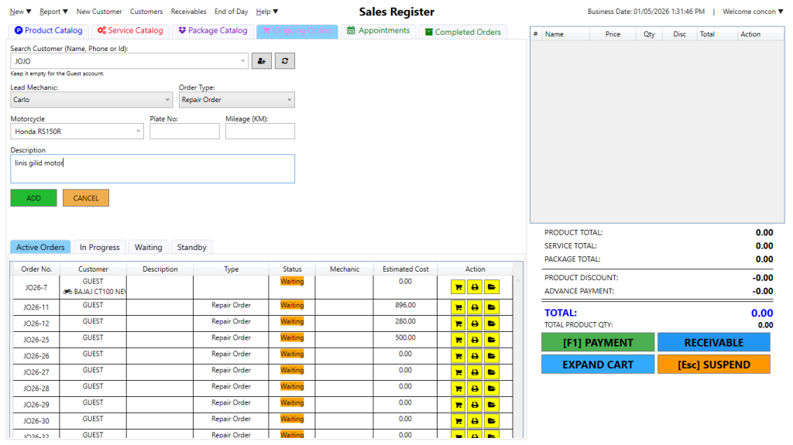Open folder icon for order JO26-25

(x=491, y=340)
